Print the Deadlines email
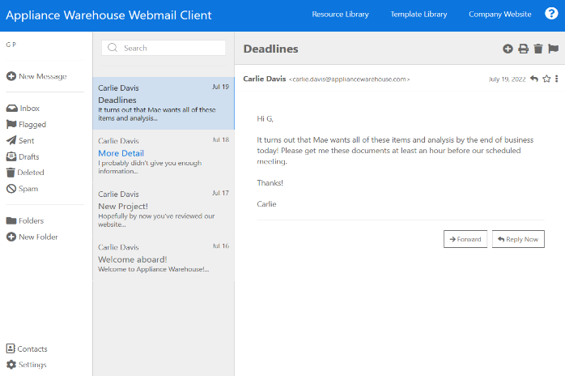Image resolution: width=565 pixels, height=376 pixels. point(523,49)
